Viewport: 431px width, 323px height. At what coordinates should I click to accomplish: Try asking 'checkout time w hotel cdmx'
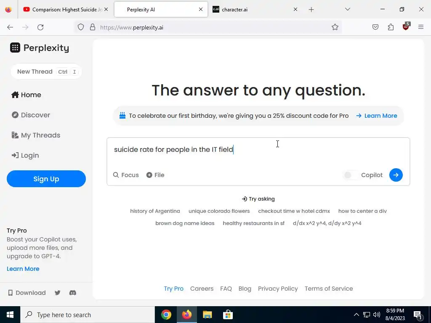coord(294,211)
